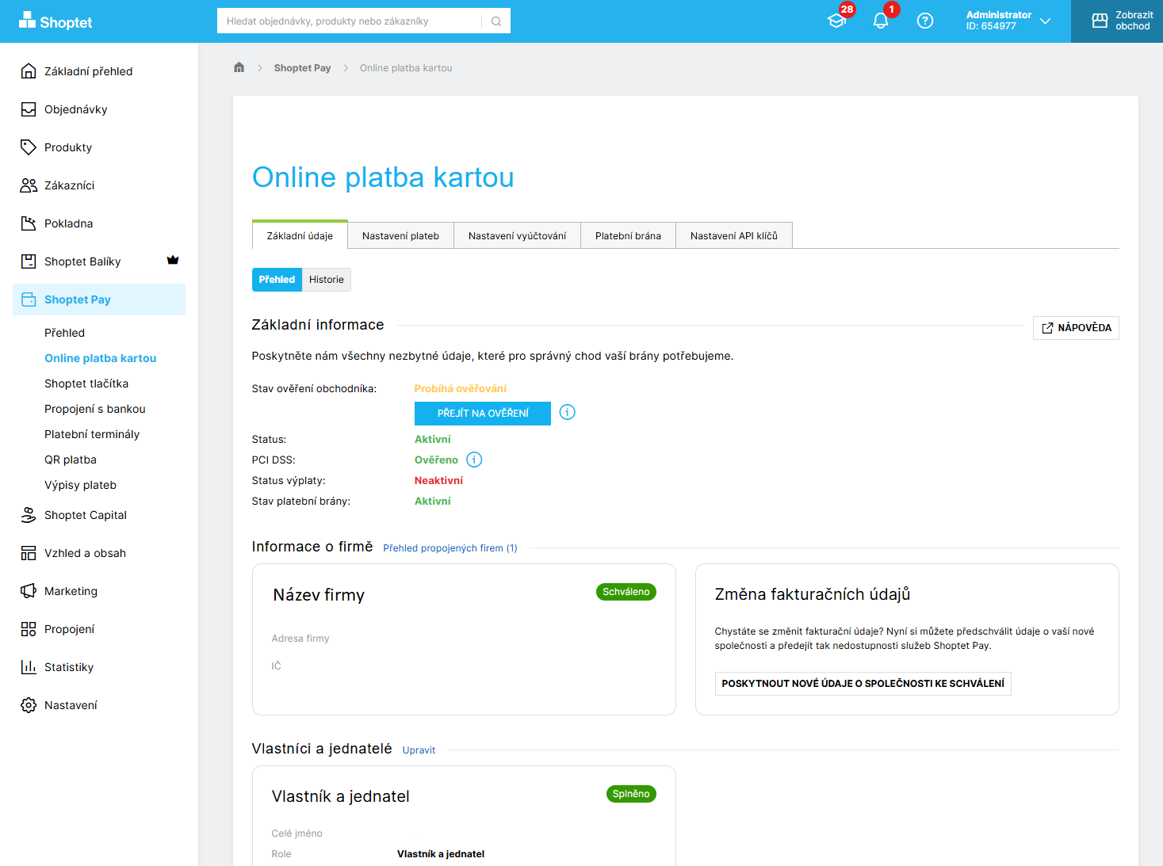Click the search magnifier icon
This screenshot has width=1163, height=866.
496,21
